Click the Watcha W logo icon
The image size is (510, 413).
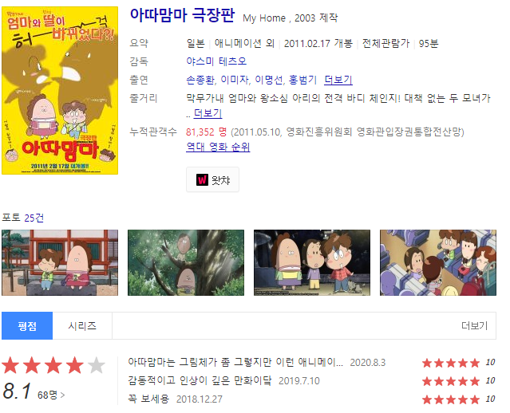(202, 179)
